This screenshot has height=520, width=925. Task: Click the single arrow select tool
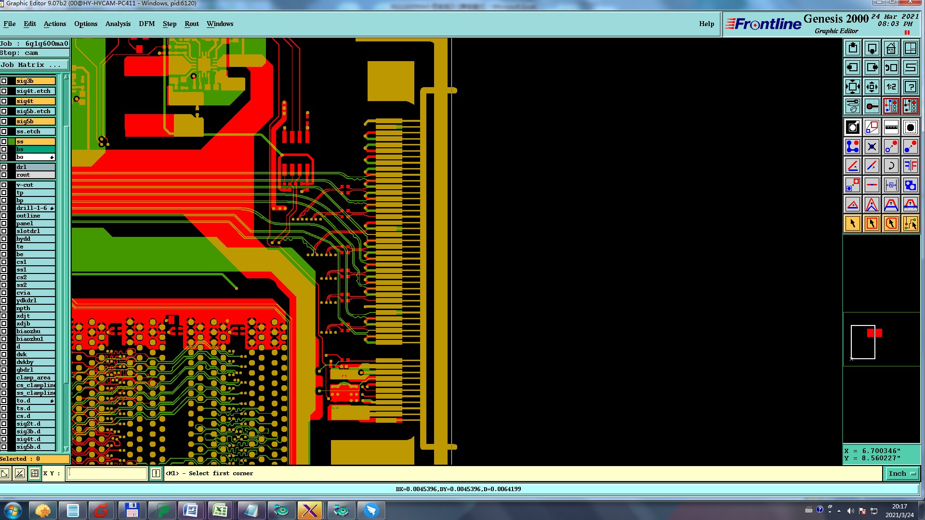853,223
